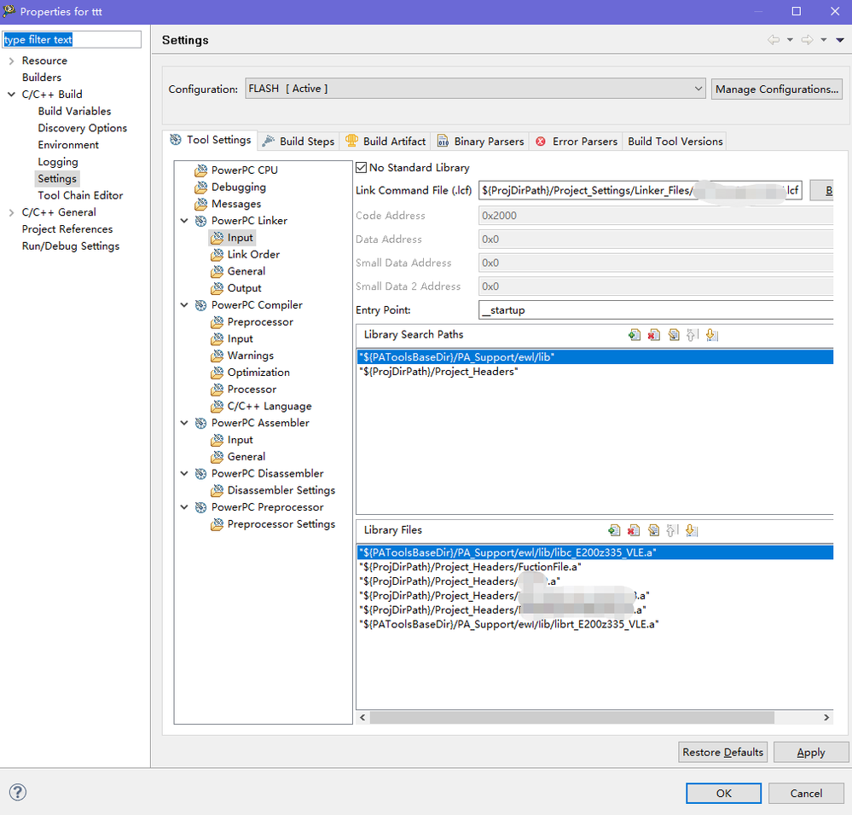Delete the selected Library Search Path
852x815 pixels.
click(x=653, y=335)
